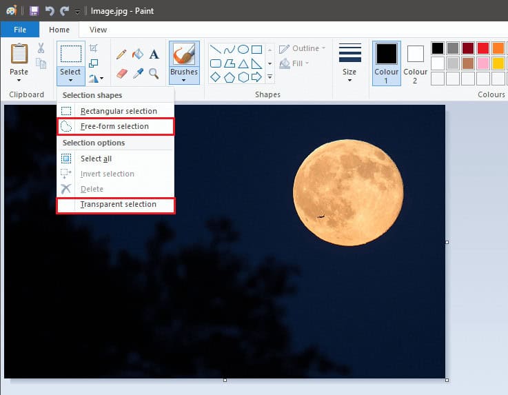Select the Magnifier tool

pyautogui.click(x=154, y=74)
